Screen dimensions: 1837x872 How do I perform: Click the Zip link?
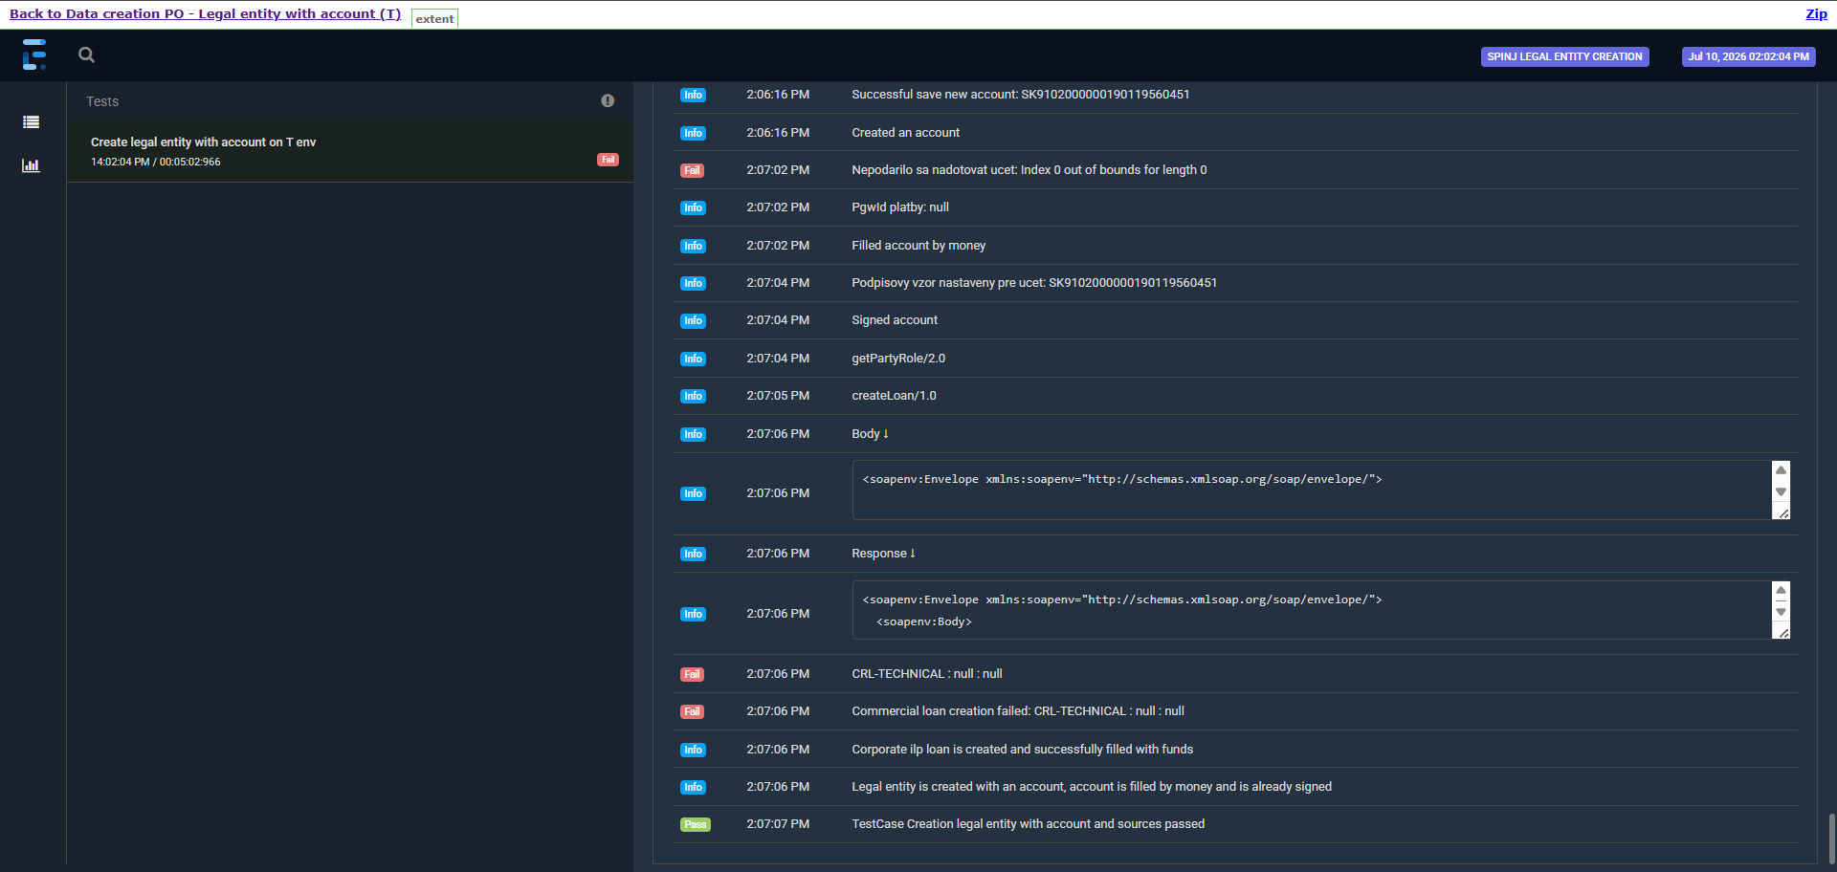(1816, 13)
